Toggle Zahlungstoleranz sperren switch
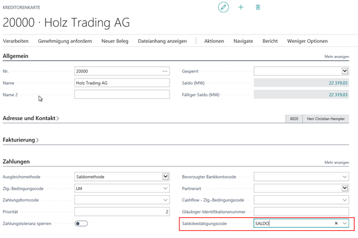Image resolution: width=358 pixels, height=238 pixels. [x=81, y=224]
